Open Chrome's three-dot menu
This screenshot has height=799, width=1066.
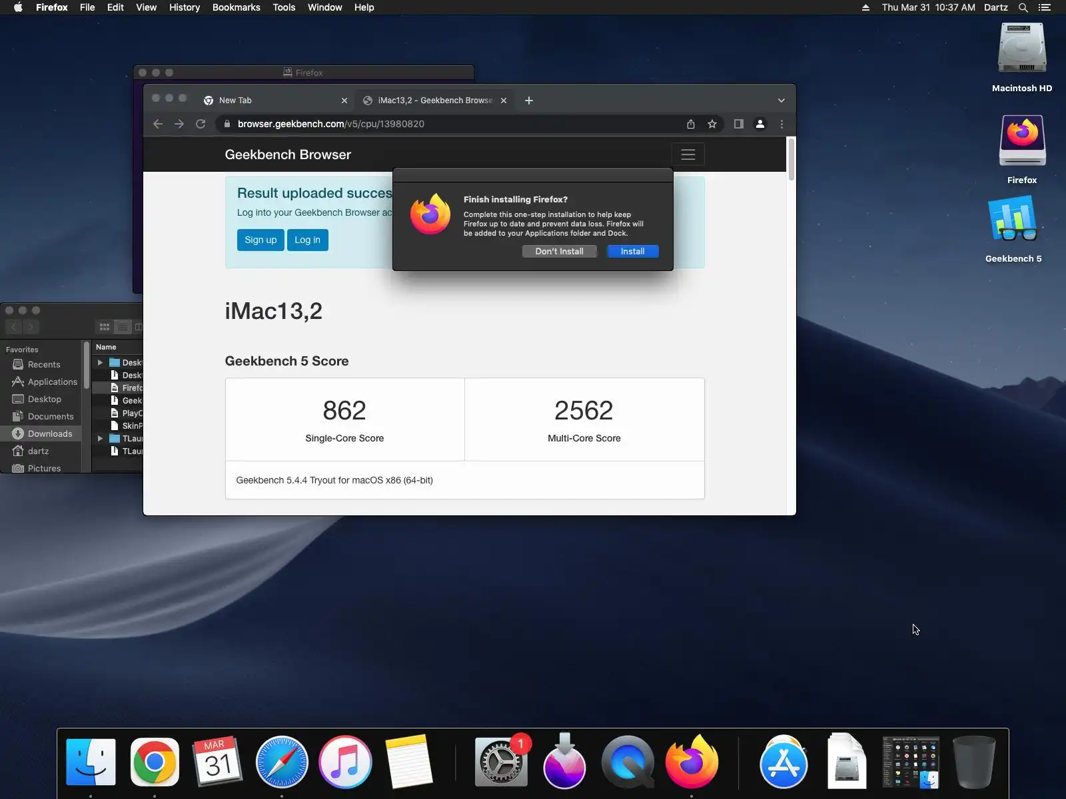(x=782, y=124)
